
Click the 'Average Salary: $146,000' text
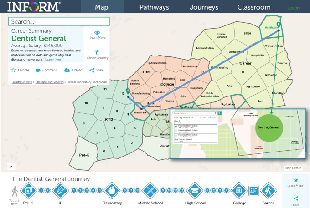click(37, 46)
